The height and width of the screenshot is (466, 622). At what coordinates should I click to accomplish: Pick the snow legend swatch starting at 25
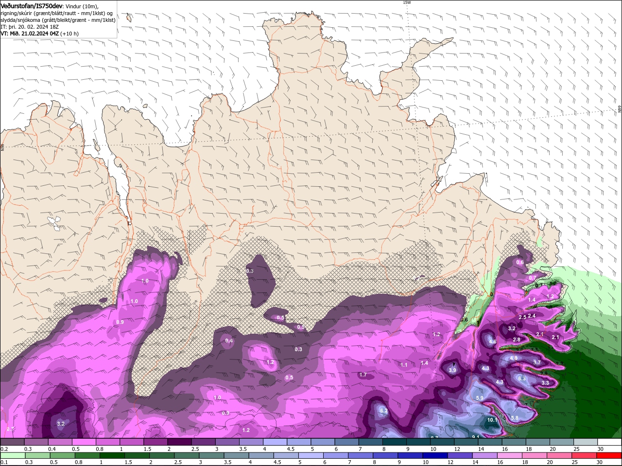[x=586, y=442]
